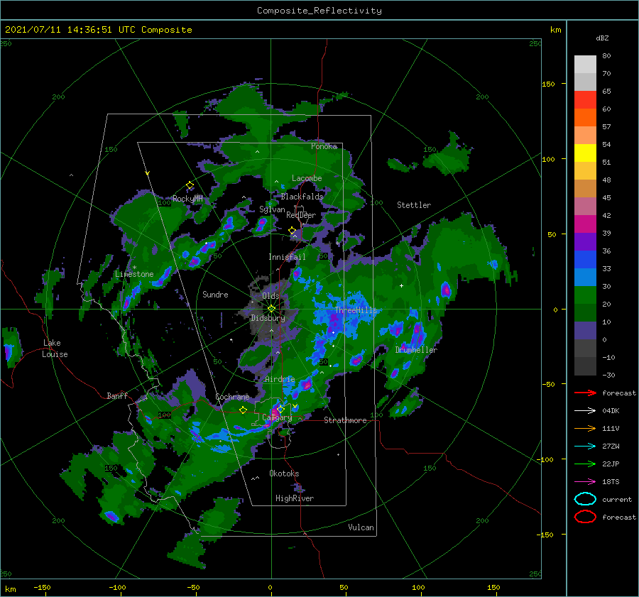Click the Drumheller label

416,350
